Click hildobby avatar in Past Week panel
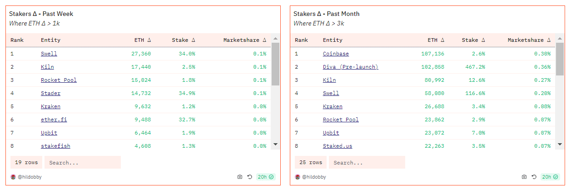Screen dimensions: 571x190 pyautogui.click(x=13, y=177)
